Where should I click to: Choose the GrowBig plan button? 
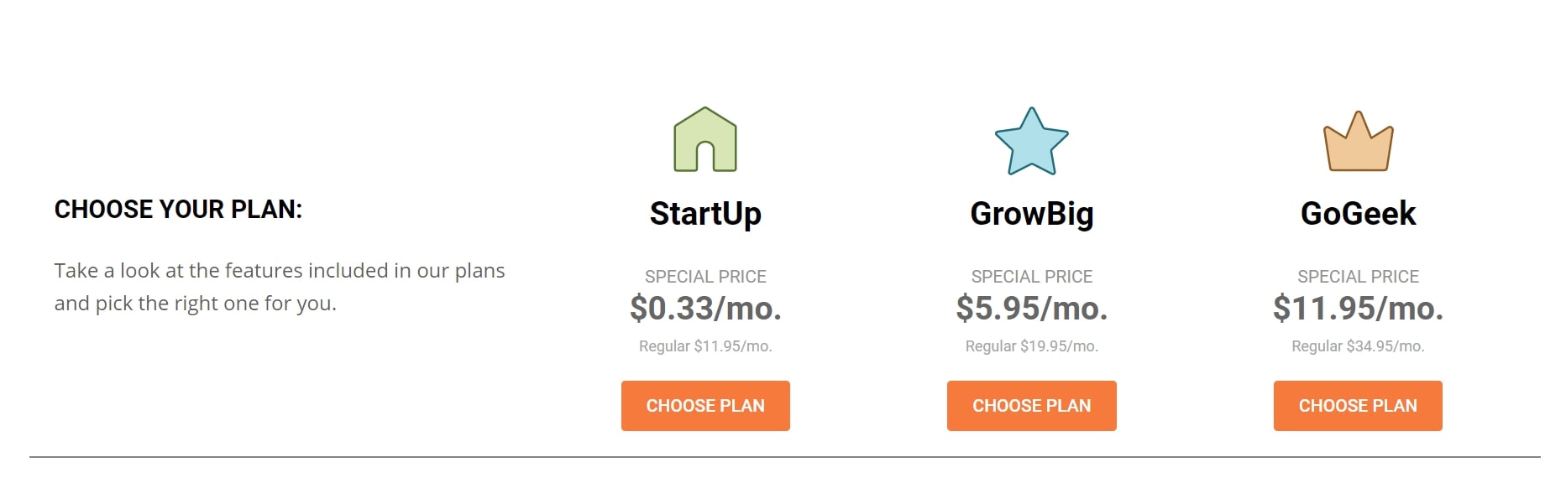tap(1032, 406)
